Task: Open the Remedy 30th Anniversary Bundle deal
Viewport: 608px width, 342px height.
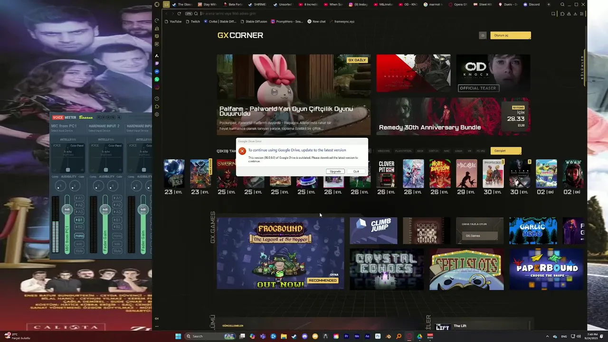Action: (453, 116)
